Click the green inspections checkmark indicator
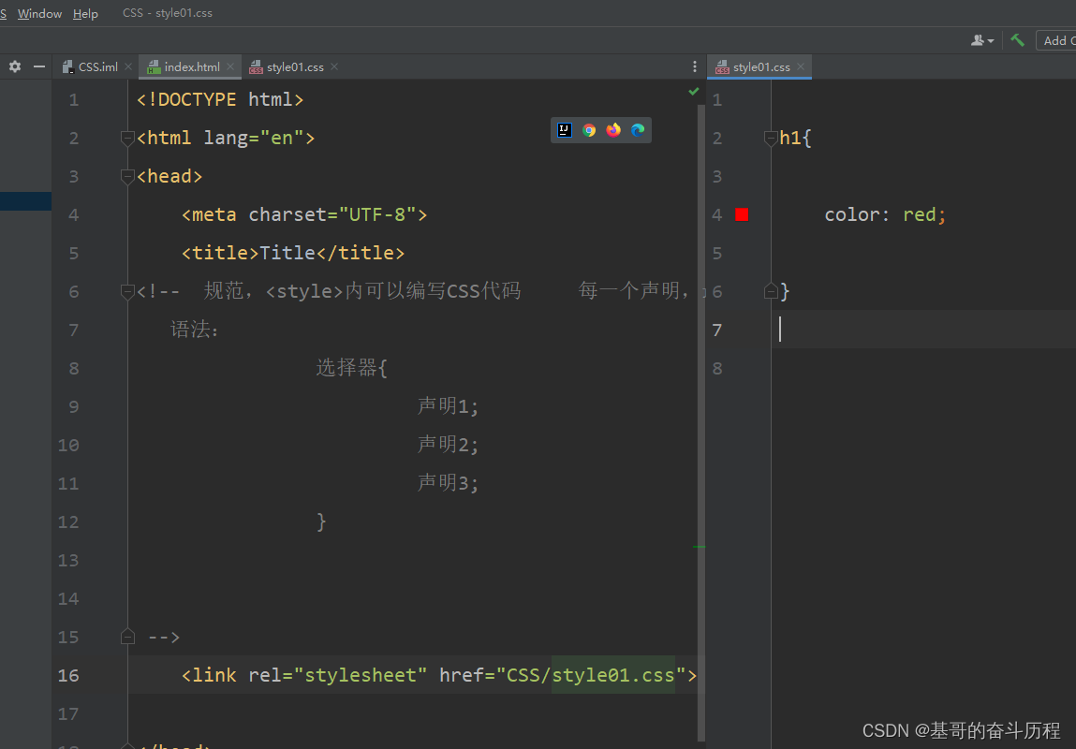This screenshot has height=749, width=1076. (x=693, y=91)
